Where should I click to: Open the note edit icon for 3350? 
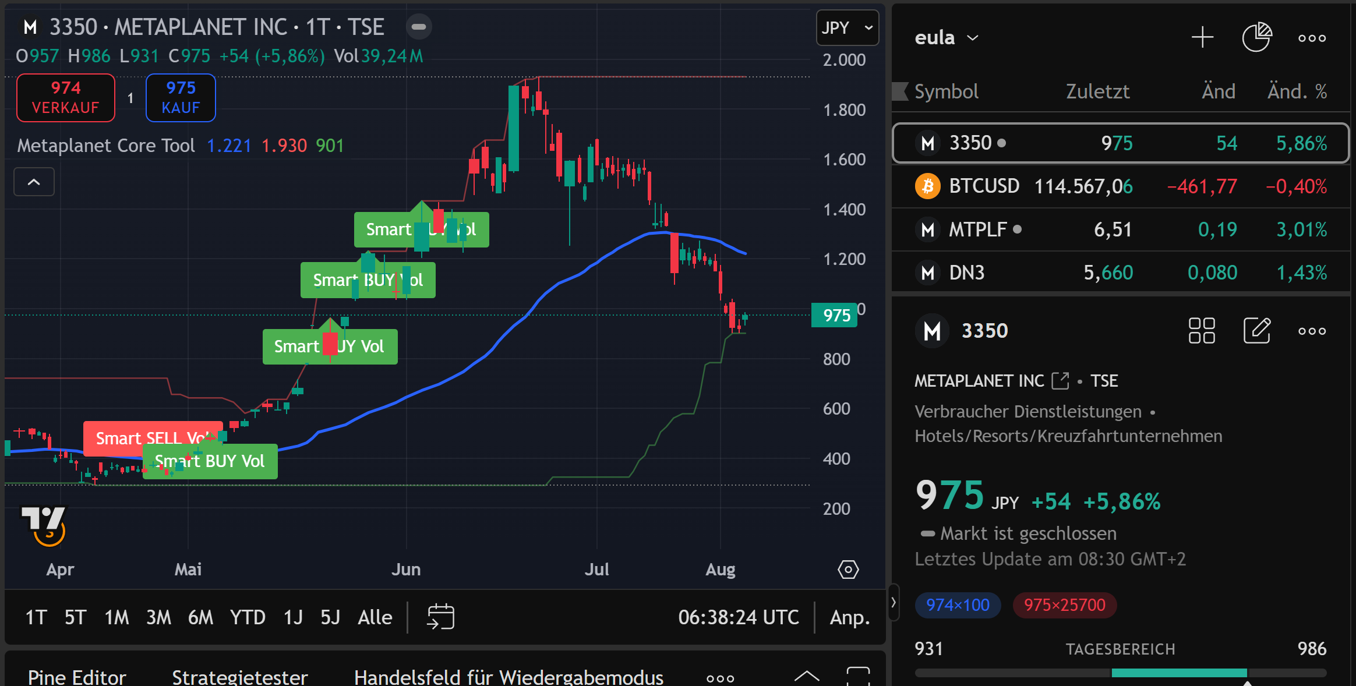[1257, 330]
